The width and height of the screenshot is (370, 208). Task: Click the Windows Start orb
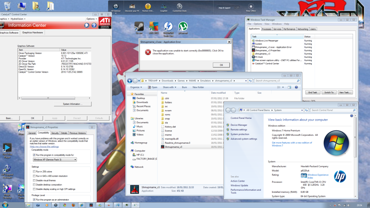click(5, 205)
